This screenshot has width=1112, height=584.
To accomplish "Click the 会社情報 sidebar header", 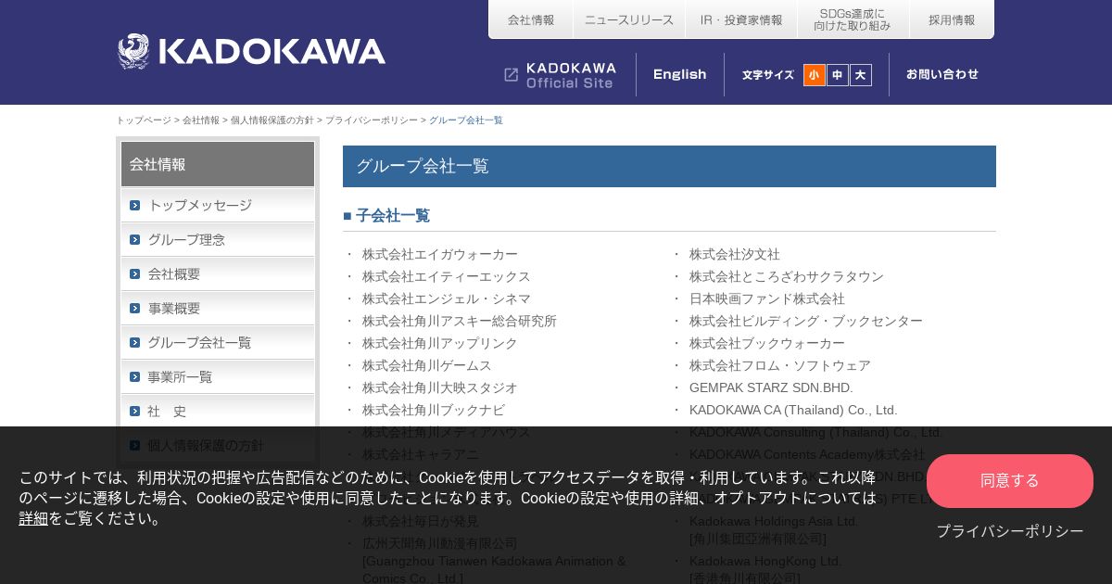I will (x=218, y=164).
